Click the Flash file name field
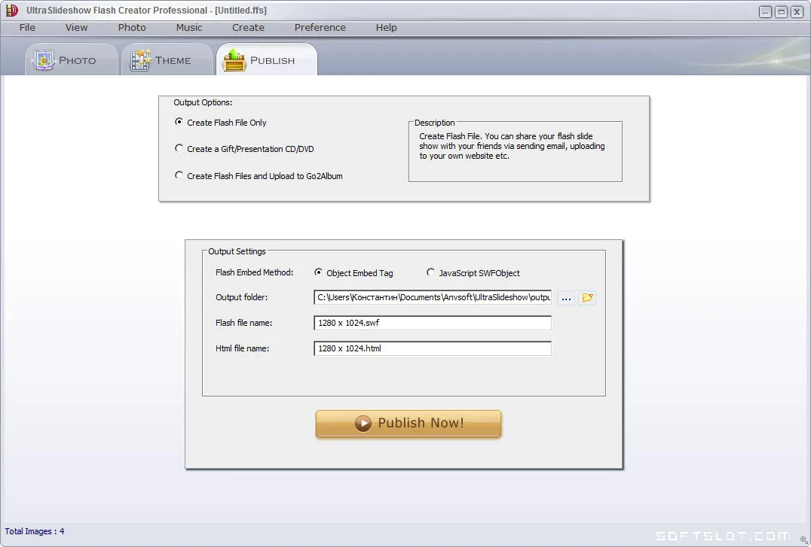Image resolution: width=811 pixels, height=547 pixels. click(x=433, y=323)
